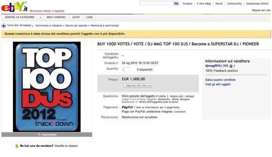Click the Vai search button

click(176, 3)
